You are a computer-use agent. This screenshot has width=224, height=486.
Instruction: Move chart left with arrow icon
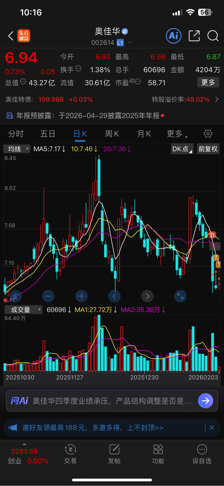pyautogui.click(x=114, y=296)
